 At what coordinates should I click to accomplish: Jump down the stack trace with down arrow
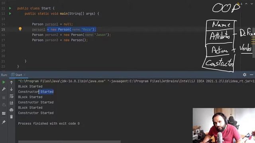point(12,89)
